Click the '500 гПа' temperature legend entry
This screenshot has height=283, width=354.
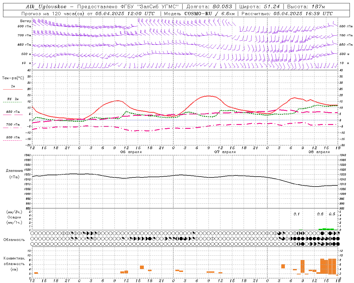click(13, 137)
